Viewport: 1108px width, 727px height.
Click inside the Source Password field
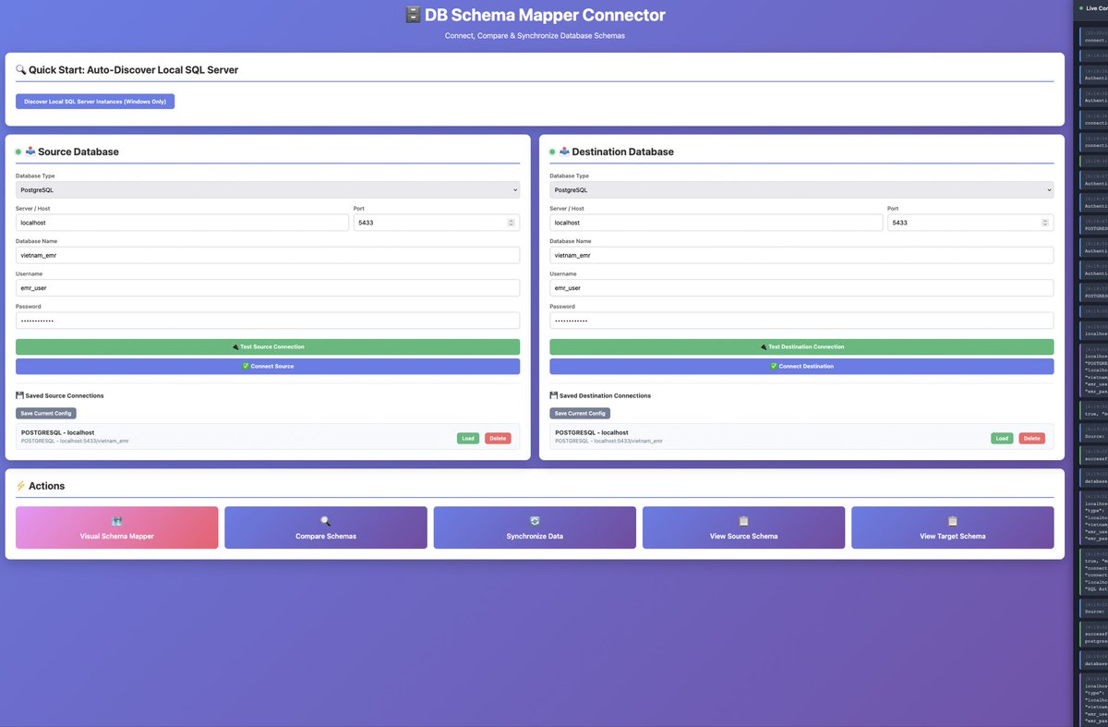267,320
